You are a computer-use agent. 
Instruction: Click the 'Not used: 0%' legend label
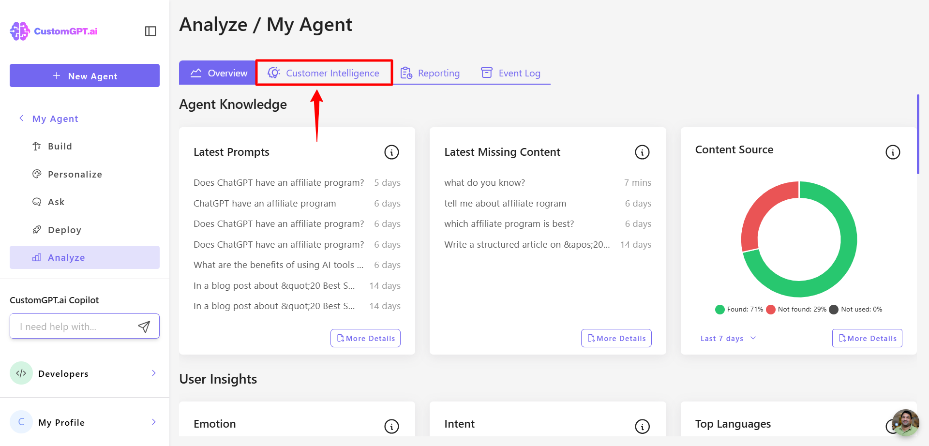(861, 310)
